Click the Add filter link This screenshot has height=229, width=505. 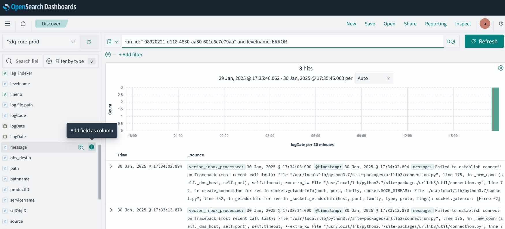pos(131,55)
